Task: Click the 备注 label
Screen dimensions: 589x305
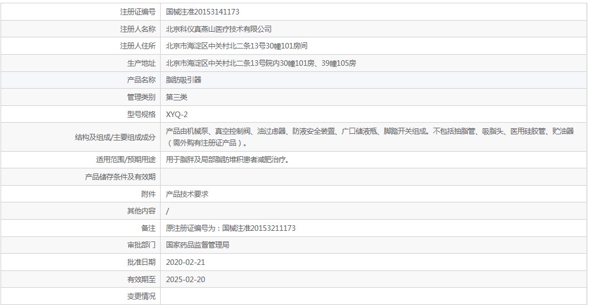Action: 148,228
